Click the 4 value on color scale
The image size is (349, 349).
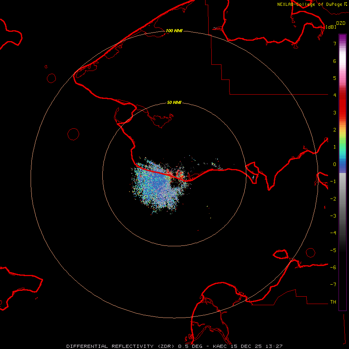coord(335,95)
